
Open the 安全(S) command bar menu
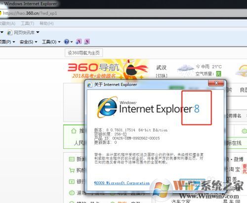[x=28, y=42]
